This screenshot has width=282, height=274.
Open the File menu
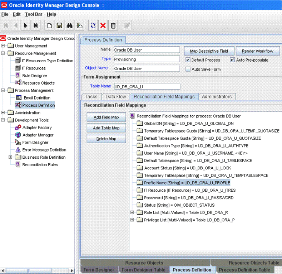(5, 14)
